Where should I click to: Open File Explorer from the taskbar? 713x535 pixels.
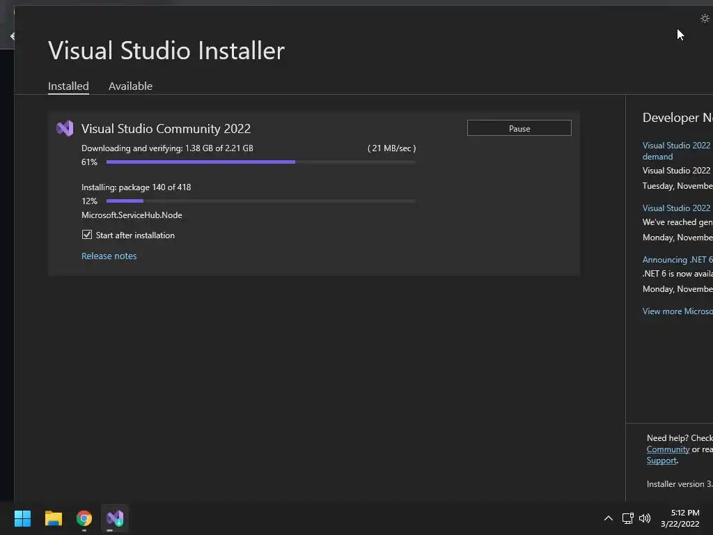53,518
